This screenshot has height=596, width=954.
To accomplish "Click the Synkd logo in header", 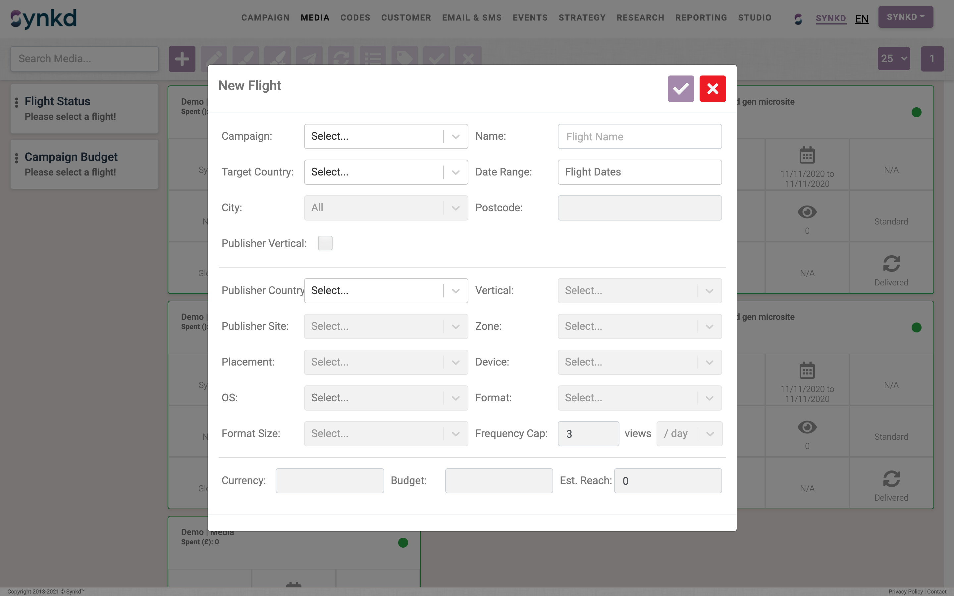I will pyautogui.click(x=43, y=19).
